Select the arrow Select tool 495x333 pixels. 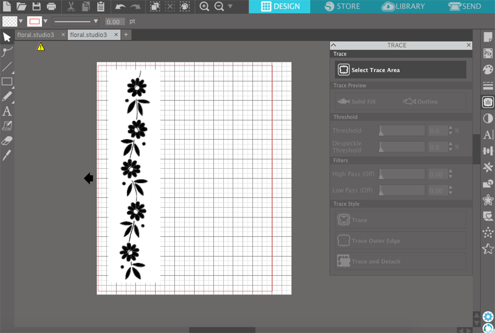click(x=7, y=37)
